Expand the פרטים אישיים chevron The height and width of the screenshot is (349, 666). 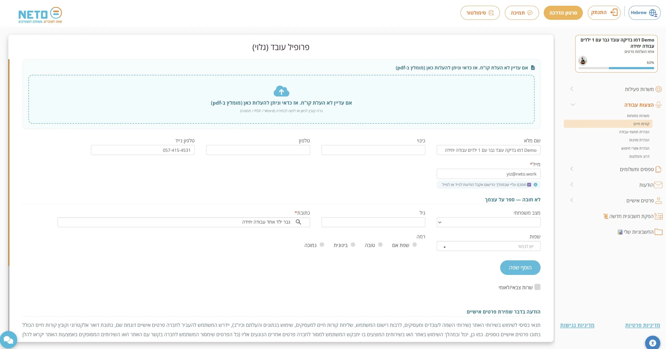(572, 200)
